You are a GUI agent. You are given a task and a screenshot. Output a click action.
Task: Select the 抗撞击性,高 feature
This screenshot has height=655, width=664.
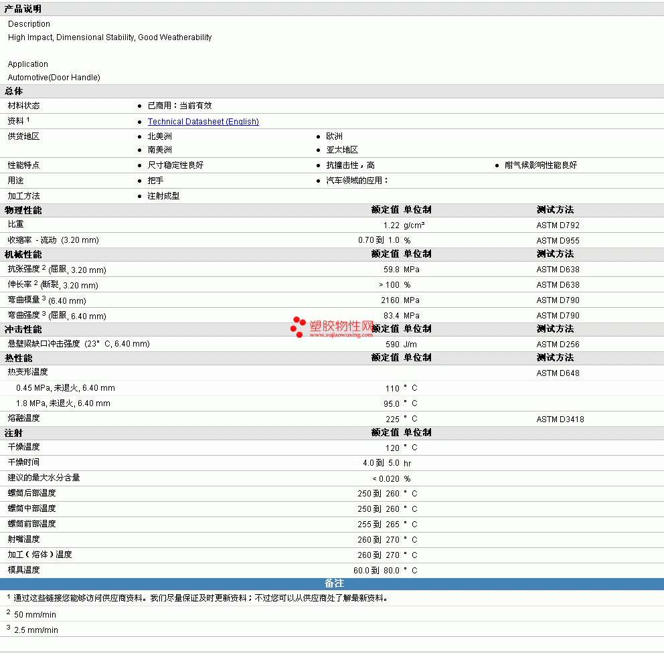pyautogui.click(x=350, y=165)
